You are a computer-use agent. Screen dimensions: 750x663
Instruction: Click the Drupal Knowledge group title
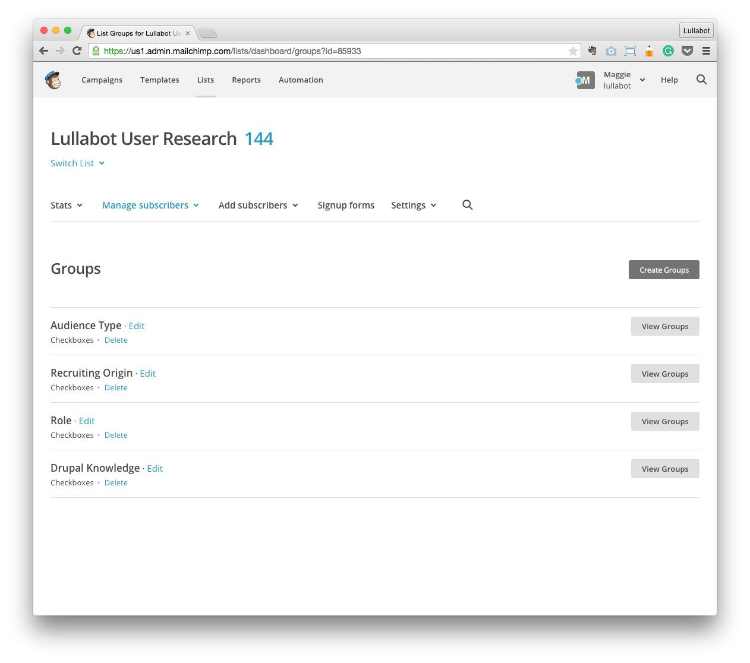coord(95,468)
